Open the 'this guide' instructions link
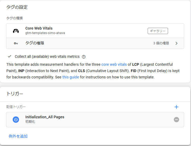Image resolution: width=191 pixels, height=146 pixels. click(x=71, y=77)
